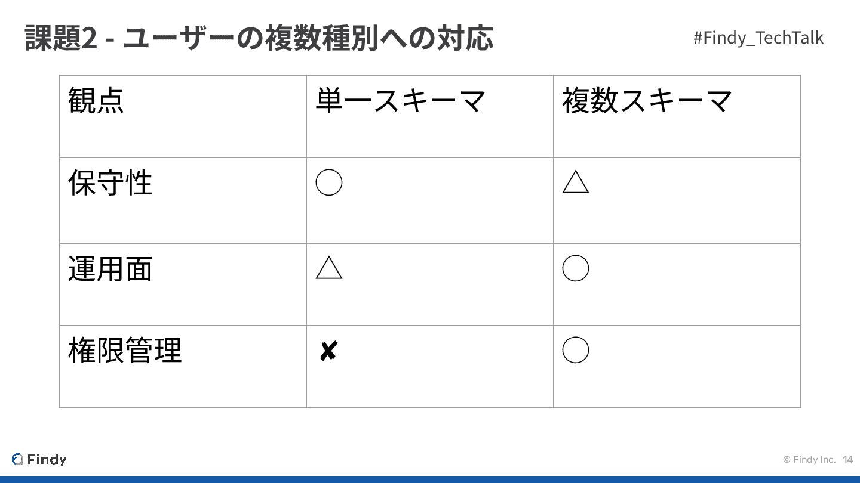860x483 pixels.
Task: Click the 課題2 prefix in the slide title
Action: click(60, 38)
